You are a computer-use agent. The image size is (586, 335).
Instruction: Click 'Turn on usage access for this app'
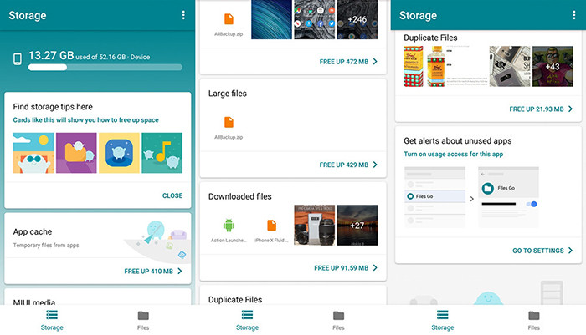[x=451, y=155]
